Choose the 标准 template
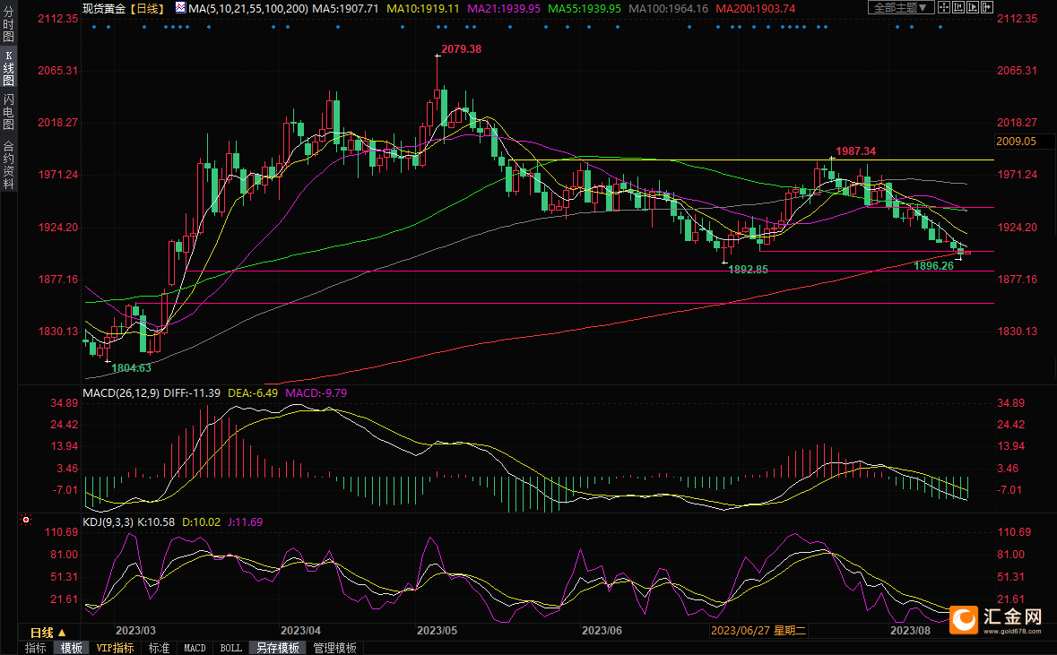 [159, 648]
